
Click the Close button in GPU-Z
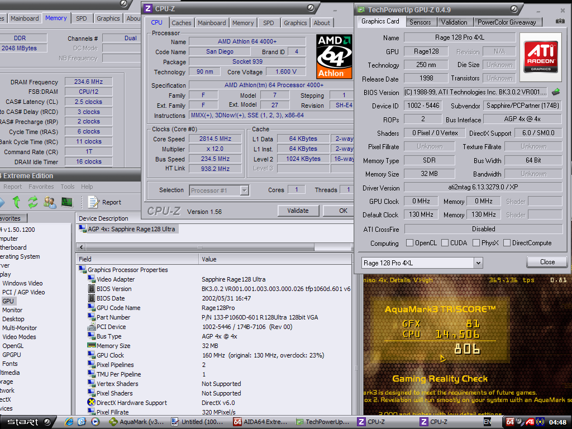tap(547, 262)
